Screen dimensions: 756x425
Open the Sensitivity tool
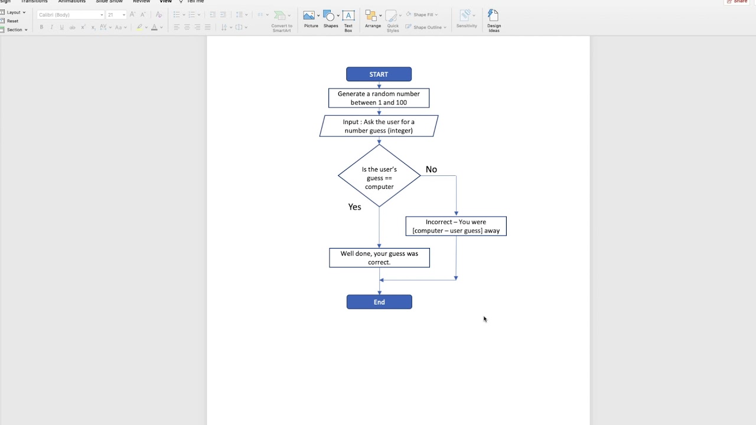(x=467, y=19)
